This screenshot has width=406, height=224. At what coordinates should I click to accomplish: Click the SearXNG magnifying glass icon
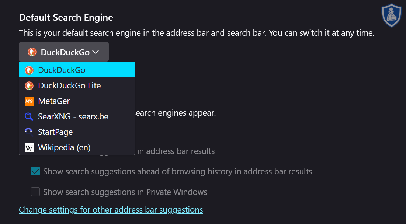(29, 116)
